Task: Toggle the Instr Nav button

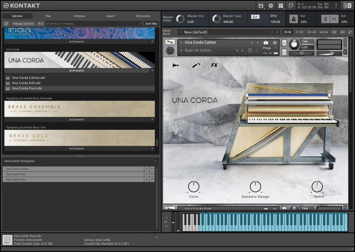Action: click(x=151, y=24)
